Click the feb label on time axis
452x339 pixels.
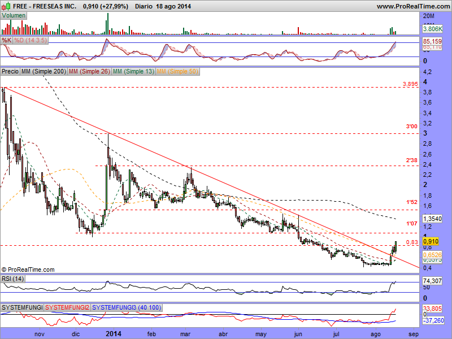(151, 334)
